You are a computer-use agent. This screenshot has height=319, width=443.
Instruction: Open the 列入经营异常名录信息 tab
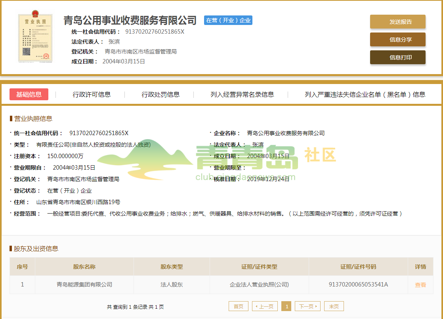pyautogui.click(x=242, y=94)
